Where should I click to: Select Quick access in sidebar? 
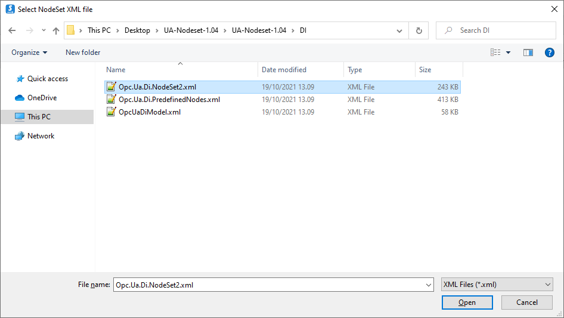pyautogui.click(x=47, y=79)
